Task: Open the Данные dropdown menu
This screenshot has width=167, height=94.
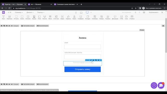Action: coord(30,13)
